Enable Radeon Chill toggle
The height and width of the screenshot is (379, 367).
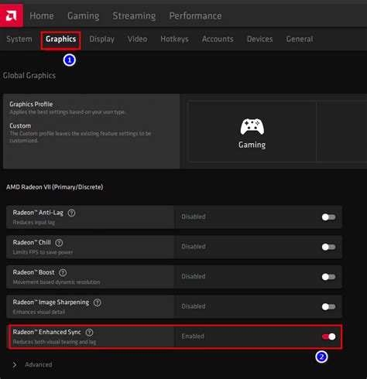[328, 247]
